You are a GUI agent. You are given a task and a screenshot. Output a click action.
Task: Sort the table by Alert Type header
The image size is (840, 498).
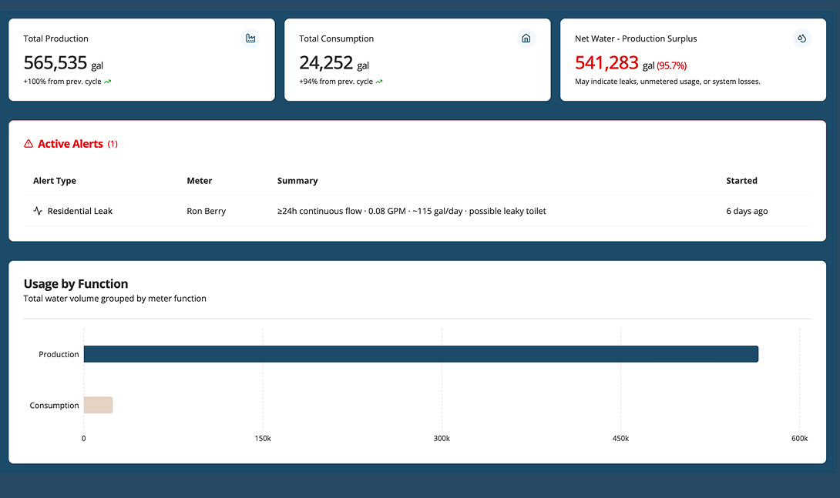[54, 180]
